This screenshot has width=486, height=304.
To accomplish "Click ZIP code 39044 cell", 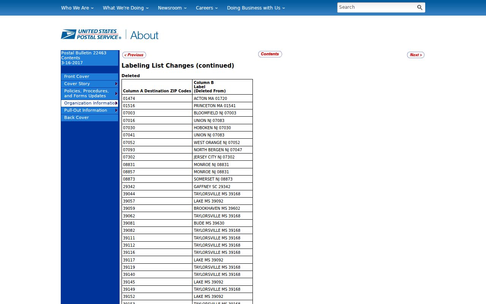I will click(x=157, y=194).
